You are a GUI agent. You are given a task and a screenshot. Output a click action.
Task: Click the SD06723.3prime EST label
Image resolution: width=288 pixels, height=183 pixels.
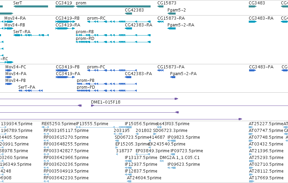pyautogui.click(x=170, y=131)
